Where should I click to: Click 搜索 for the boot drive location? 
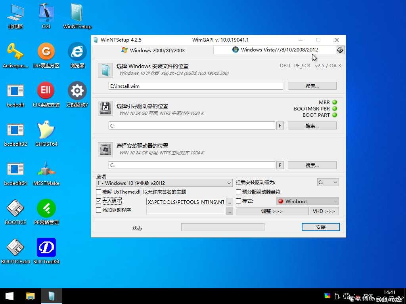312,125
